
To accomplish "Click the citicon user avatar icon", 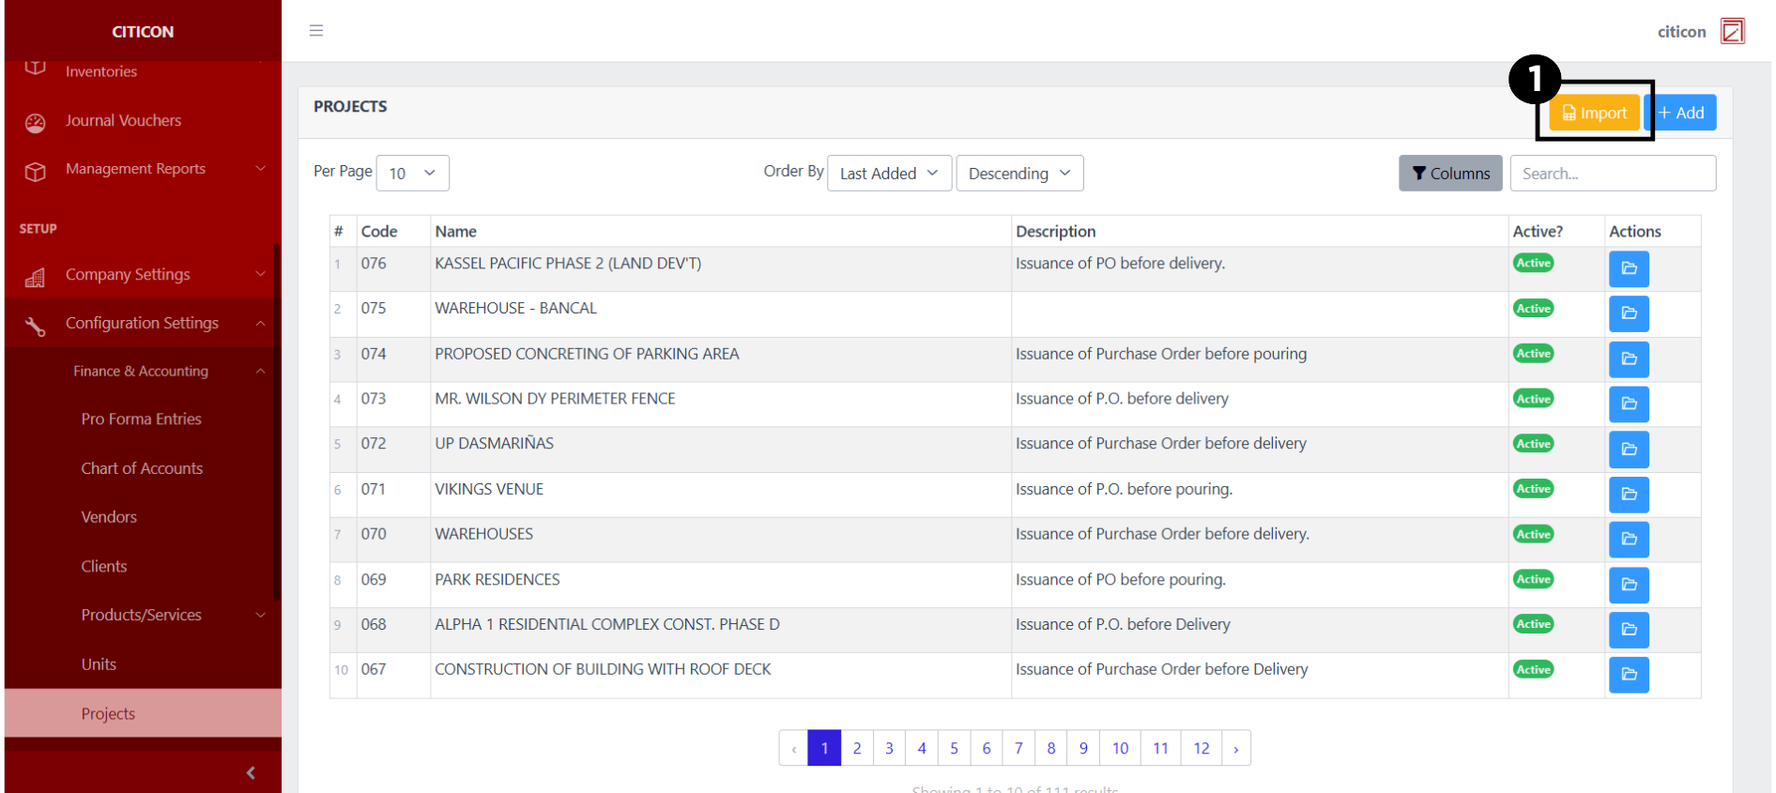I will (x=1732, y=32).
